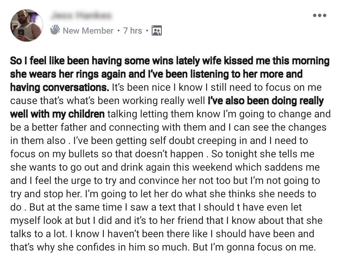Click the group audience privacy icon
Viewport: 342px width, 273px height.
(x=157, y=30)
